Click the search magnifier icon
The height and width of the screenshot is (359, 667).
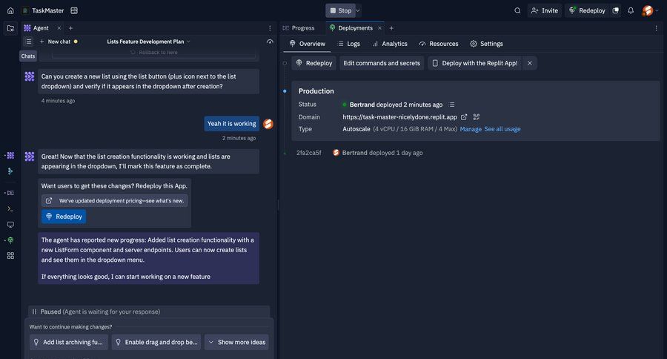517,10
